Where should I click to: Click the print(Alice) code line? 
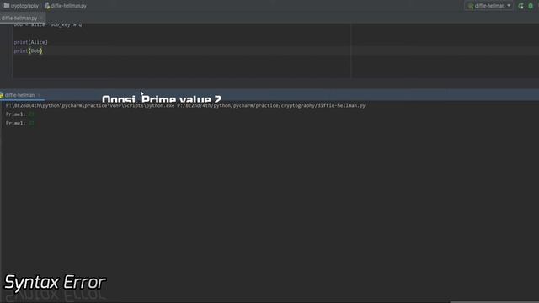point(30,42)
